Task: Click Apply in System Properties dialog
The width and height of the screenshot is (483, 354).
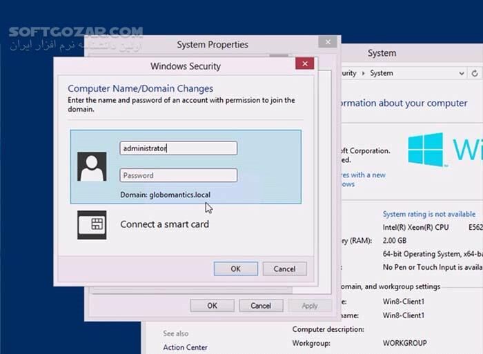Action: (x=310, y=306)
